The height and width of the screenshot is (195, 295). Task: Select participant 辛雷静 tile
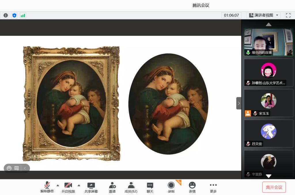(268, 164)
